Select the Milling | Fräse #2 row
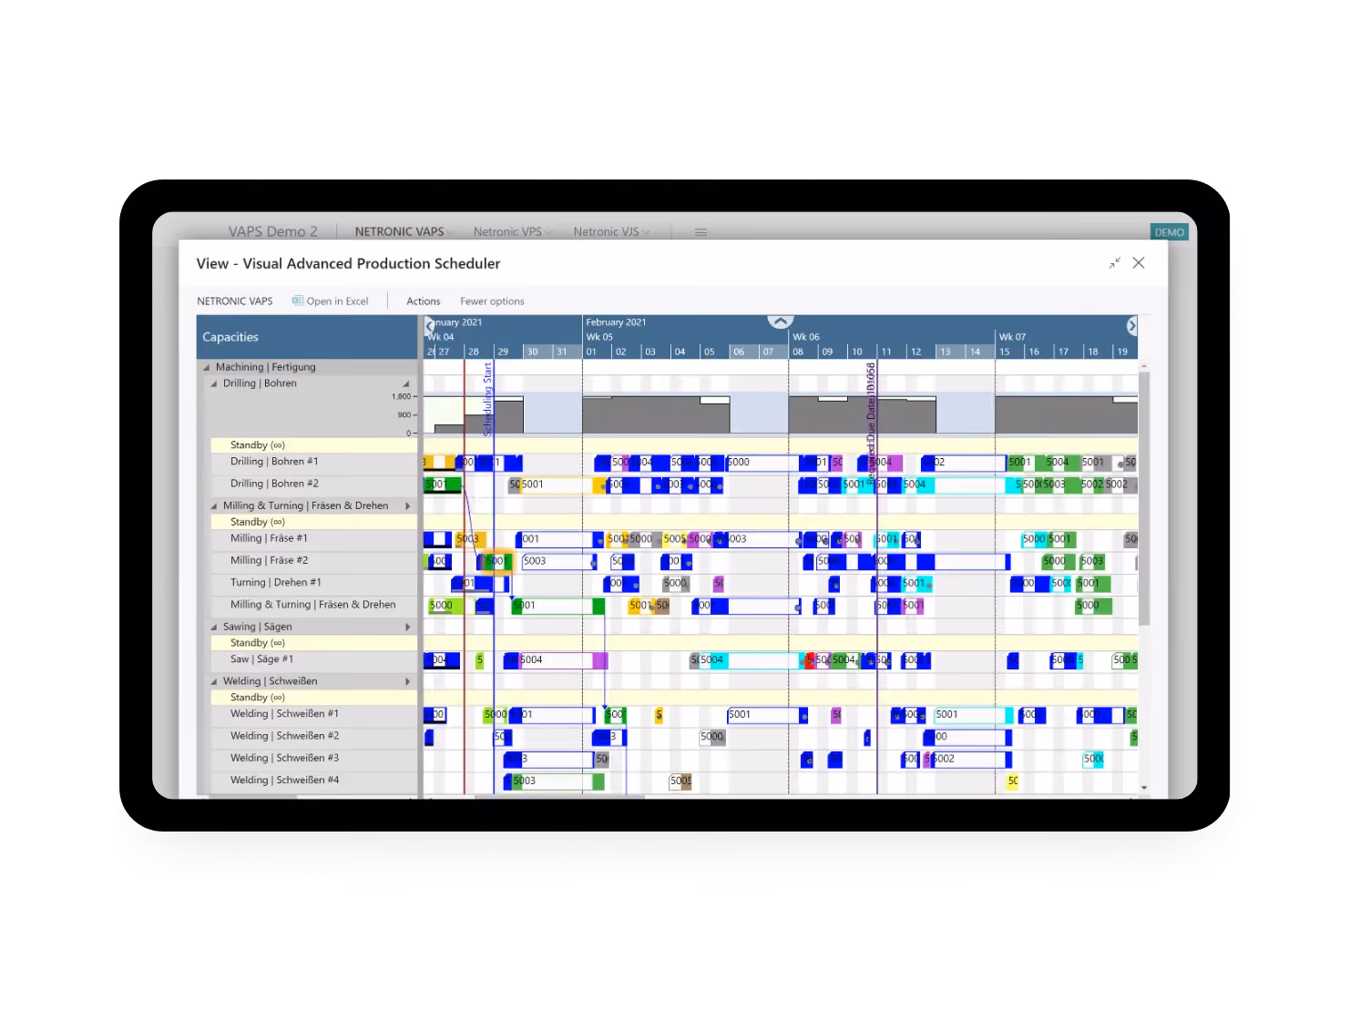 313,560
